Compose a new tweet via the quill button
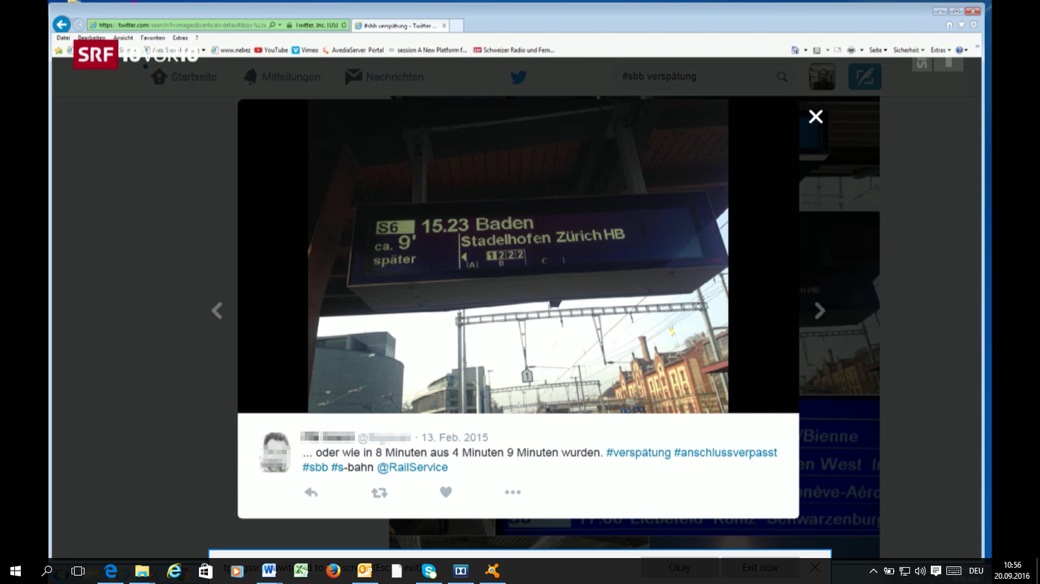Viewport: 1040px width, 584px height. pyautogui.click(x=865, y=76)
